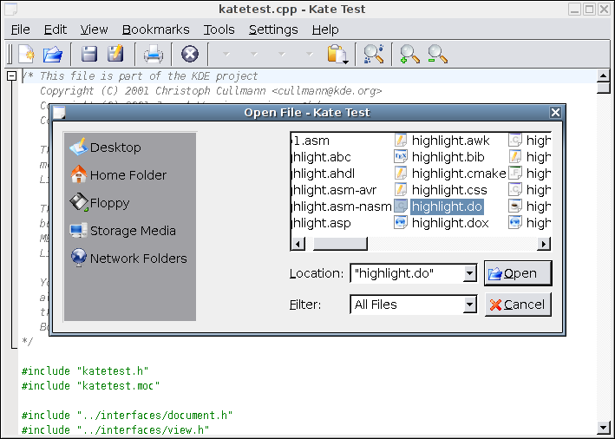
Task: Collapse the comment fold marker in editor
Action: [12, 75]
